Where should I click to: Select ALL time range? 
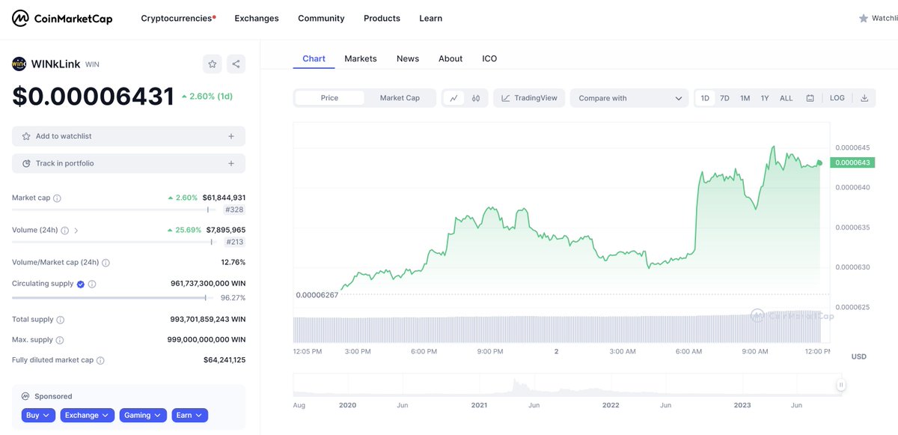(x=786, y=98)
